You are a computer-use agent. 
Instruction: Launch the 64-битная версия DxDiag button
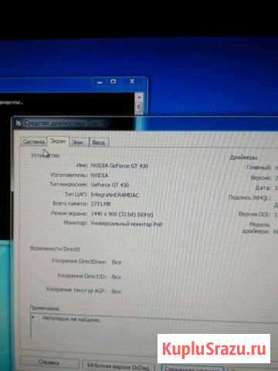[x=118, y=366]
